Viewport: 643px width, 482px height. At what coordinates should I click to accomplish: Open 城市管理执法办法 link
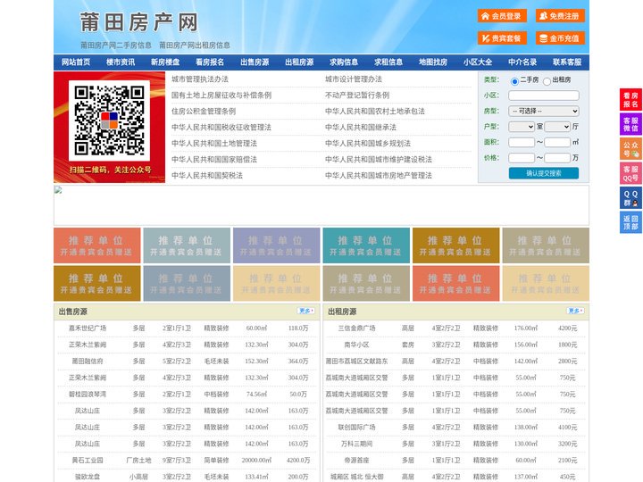pos(200,79)
